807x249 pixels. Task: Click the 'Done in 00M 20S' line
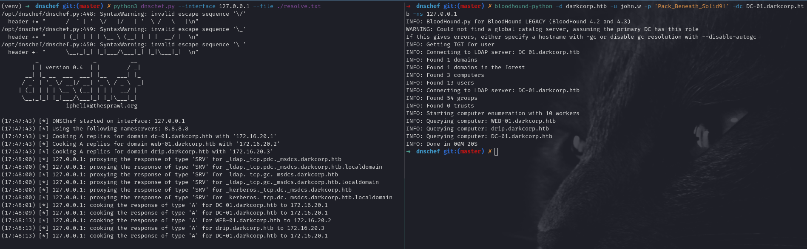coord(441,144)
